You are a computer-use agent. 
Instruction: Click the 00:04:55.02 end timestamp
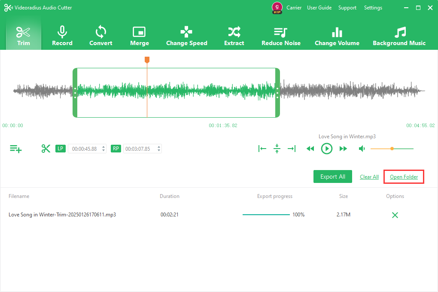tap(420, 125)
